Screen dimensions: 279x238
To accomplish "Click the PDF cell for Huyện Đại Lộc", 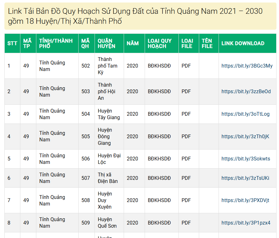I will click(186, 159).
